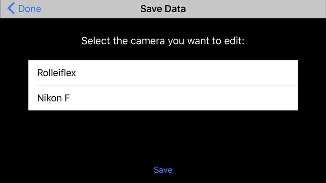Hit Save below the camera list
This screenshot has width=326, height=183.
point(163,170)
